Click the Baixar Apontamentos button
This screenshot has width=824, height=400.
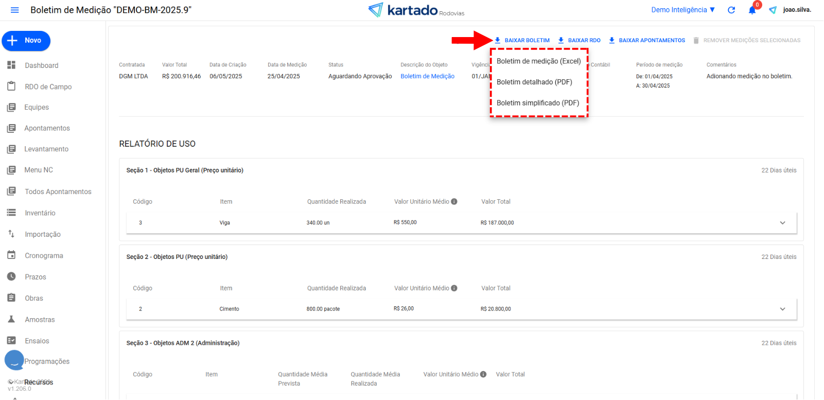tap(647, 40)
